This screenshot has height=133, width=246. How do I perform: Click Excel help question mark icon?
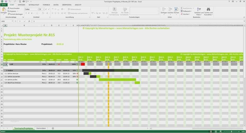pos(229,1)
